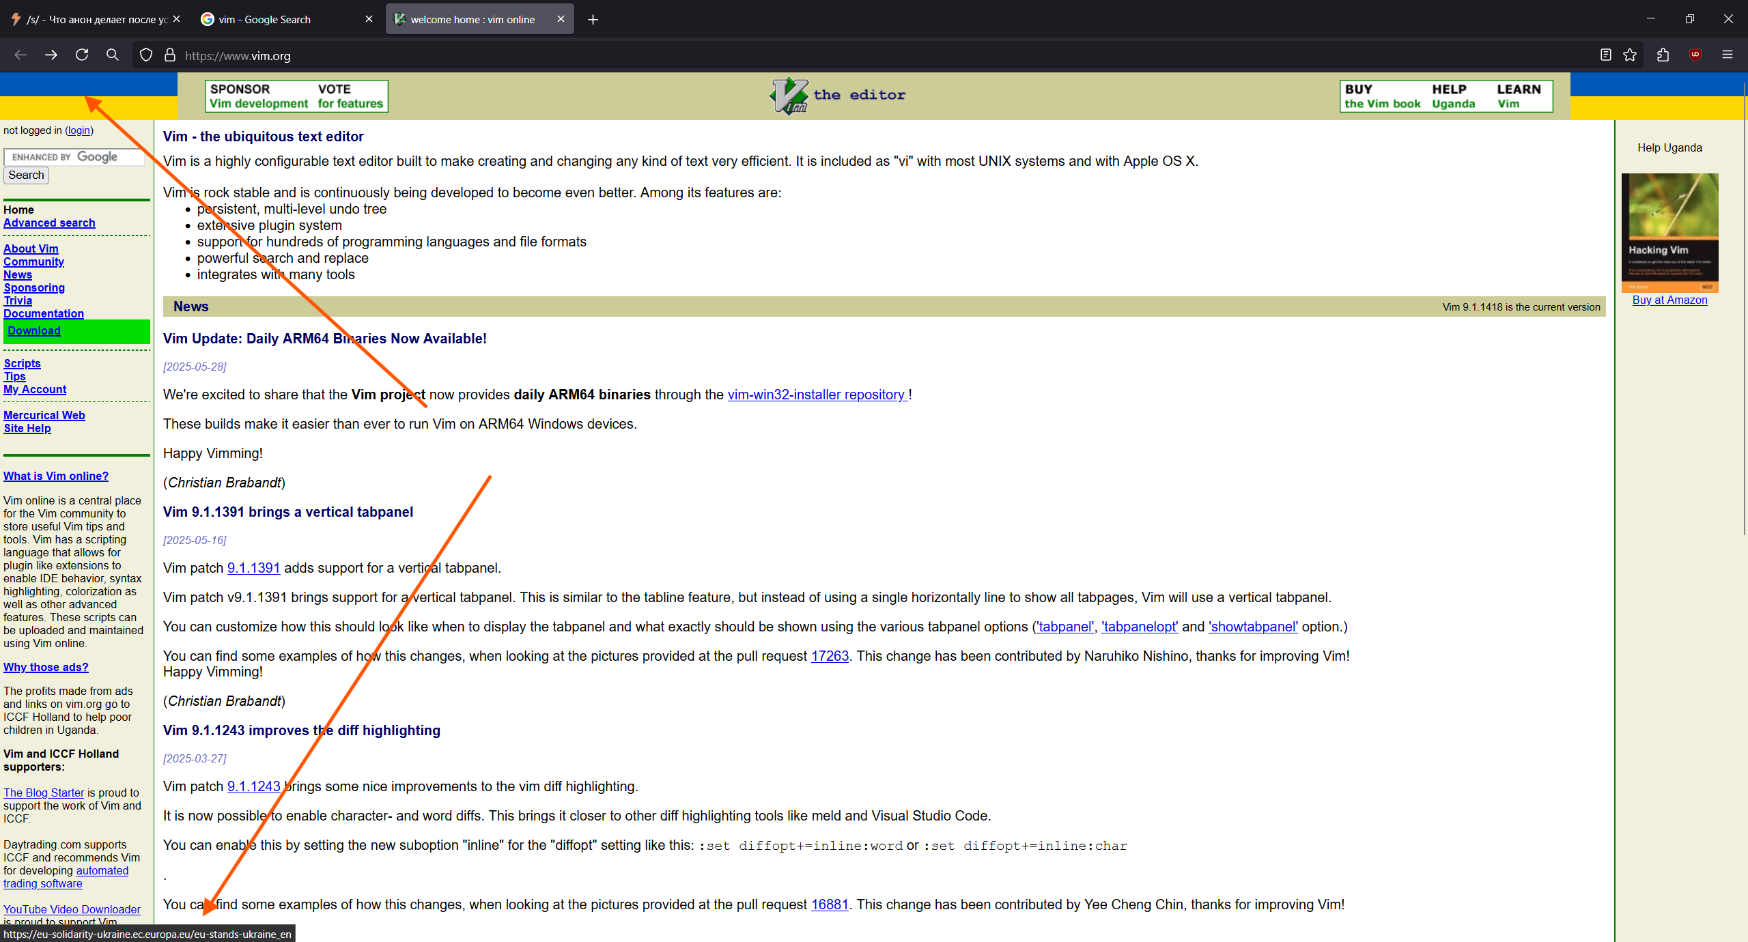
Task: Reload the current page
Action: tap(82, 55)
